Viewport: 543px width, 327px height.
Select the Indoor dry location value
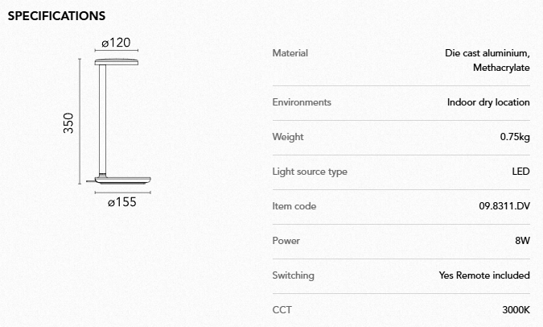(488, 102)
